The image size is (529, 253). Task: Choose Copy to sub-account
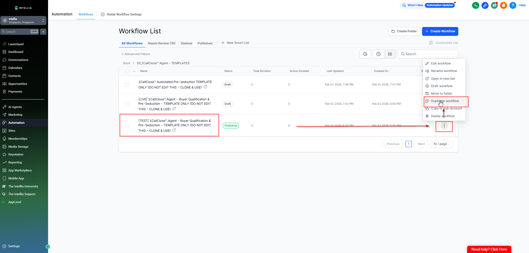pos(444,108)
